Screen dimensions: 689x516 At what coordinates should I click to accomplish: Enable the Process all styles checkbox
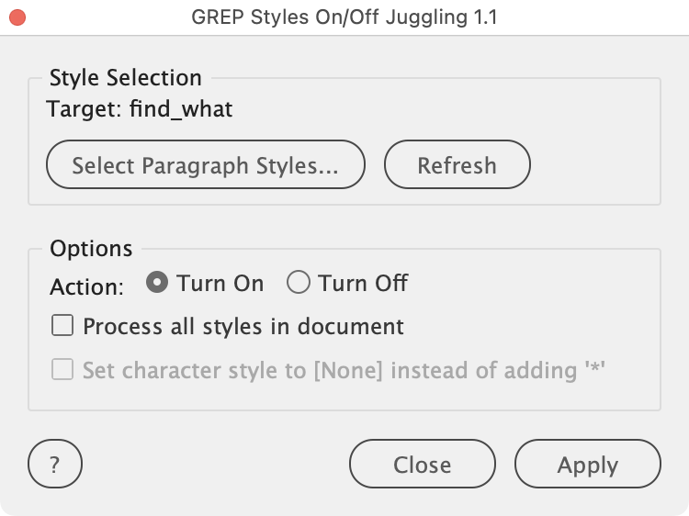click(62, 326)
